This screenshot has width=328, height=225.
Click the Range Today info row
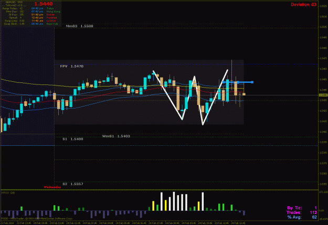click(13, 8)
